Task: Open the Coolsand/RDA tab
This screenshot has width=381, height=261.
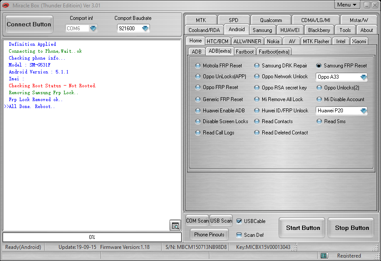Action: point(204,30)
